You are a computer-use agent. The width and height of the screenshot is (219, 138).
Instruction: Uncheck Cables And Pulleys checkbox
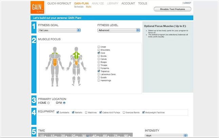(x=100, y=113)
